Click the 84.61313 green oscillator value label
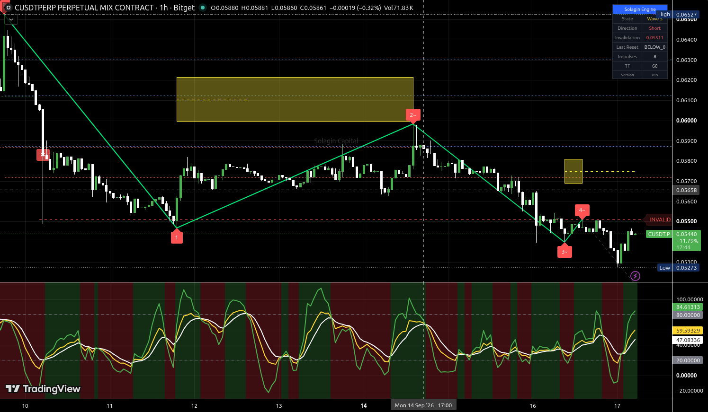The width and height of the screenshot is (708, 412). (x=687, y=307)
